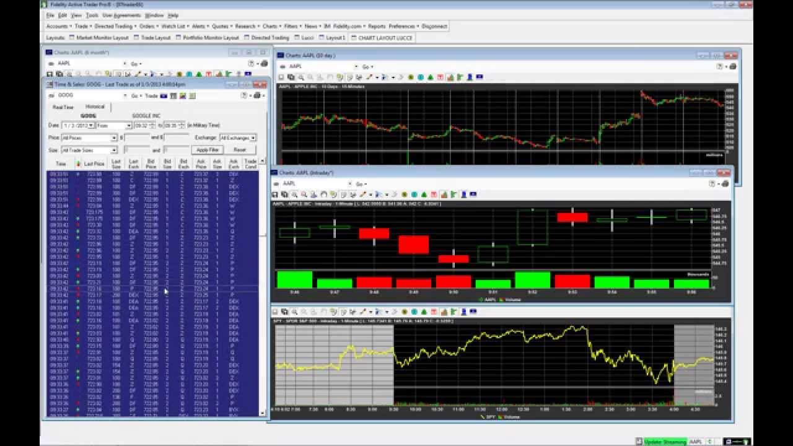The height and width of the screenshot is (446, 793).
Task: Click the zoom magnifier in 30-day chart toolbar
Action: 301,77
